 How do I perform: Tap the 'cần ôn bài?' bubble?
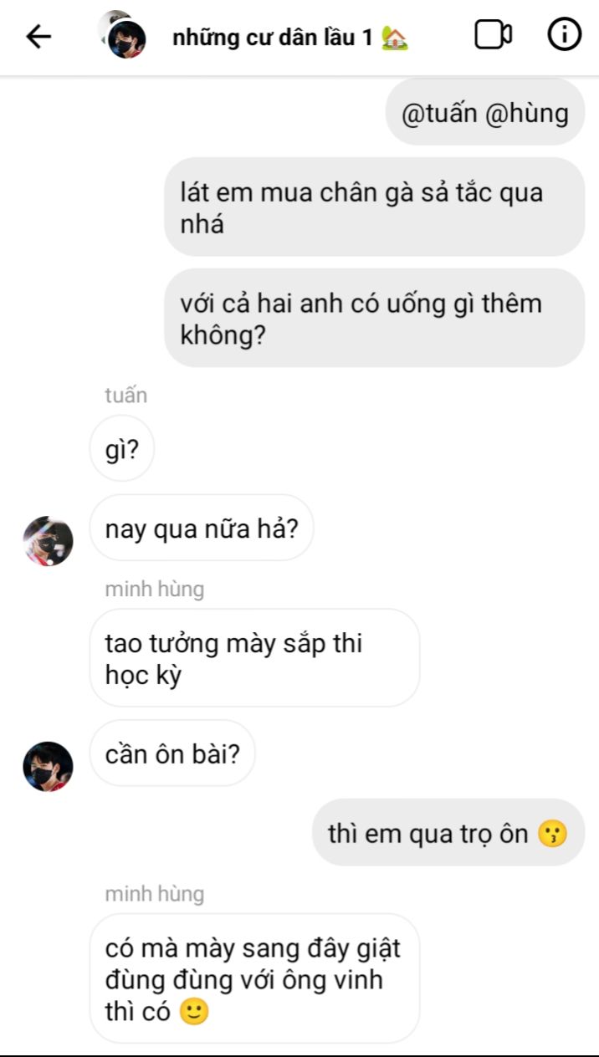tap(172, 753)
